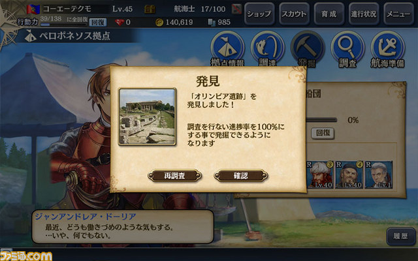Click the red gem currency icon

pyautogui.click(x=120, y=22)
